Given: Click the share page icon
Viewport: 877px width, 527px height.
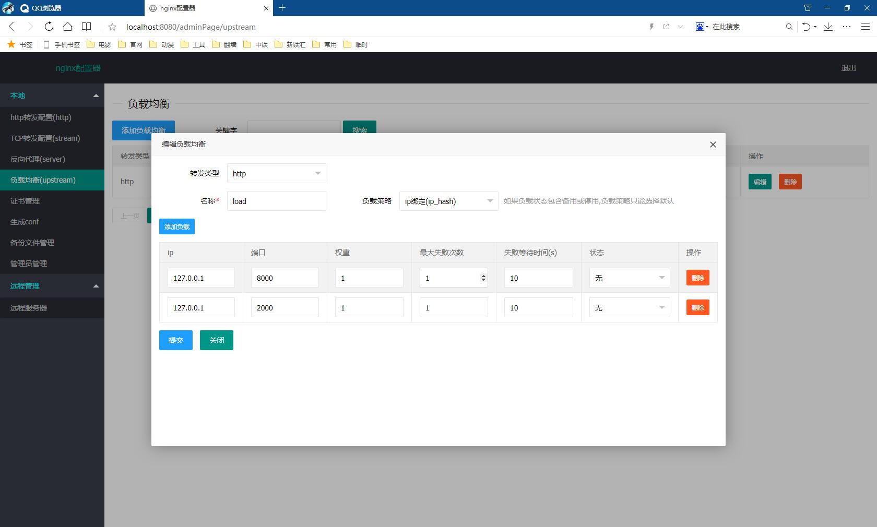Looking at the screenshot, I should coord(667,27).
